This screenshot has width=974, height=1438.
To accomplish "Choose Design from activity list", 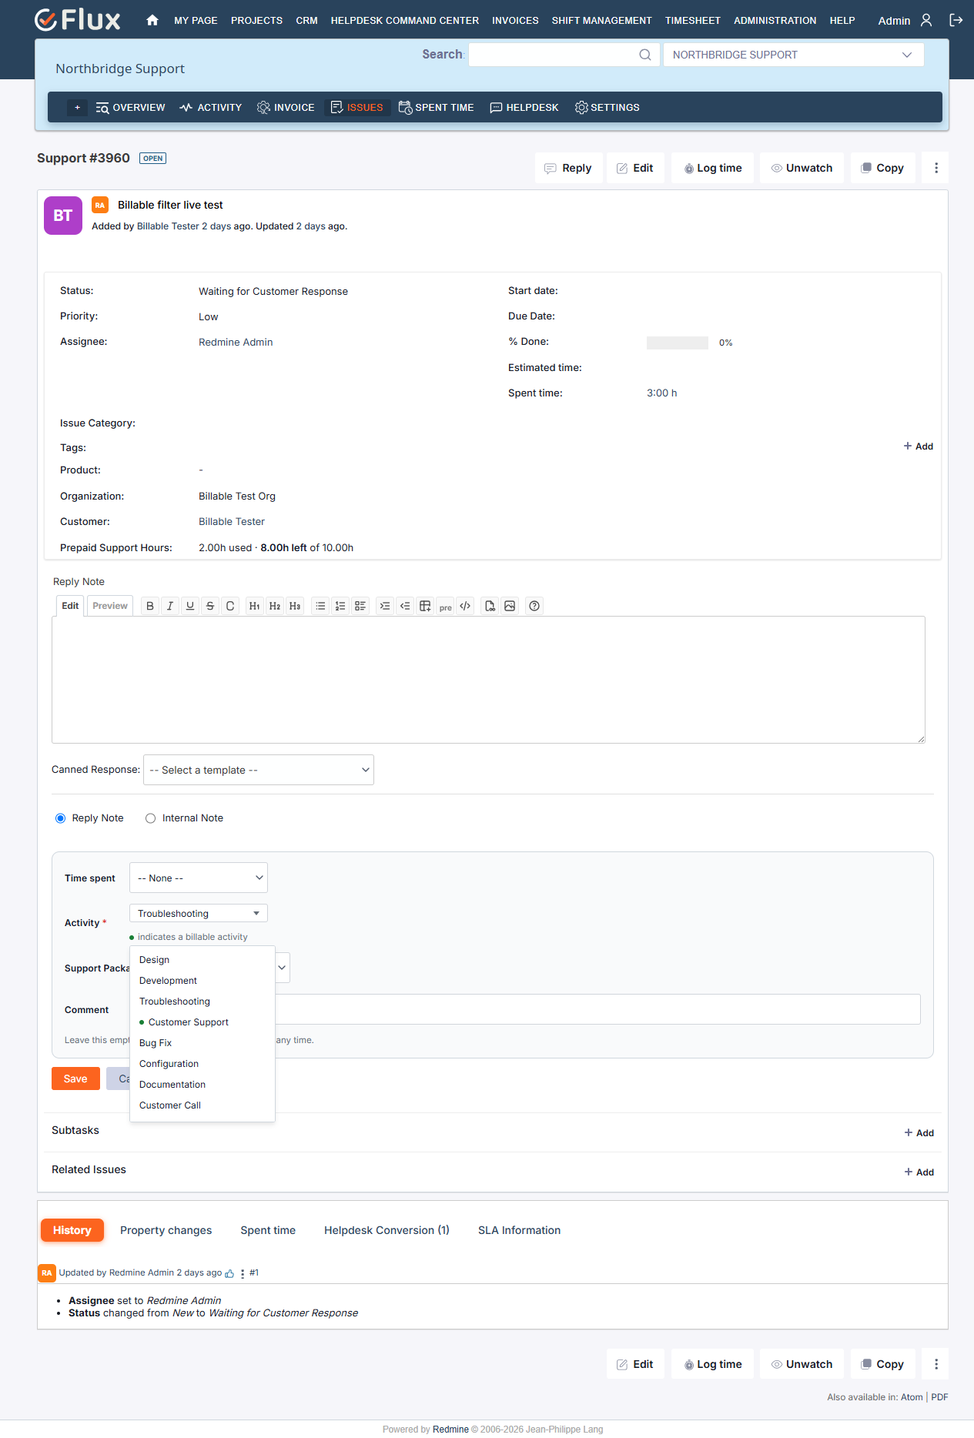I will click(202, 960).
